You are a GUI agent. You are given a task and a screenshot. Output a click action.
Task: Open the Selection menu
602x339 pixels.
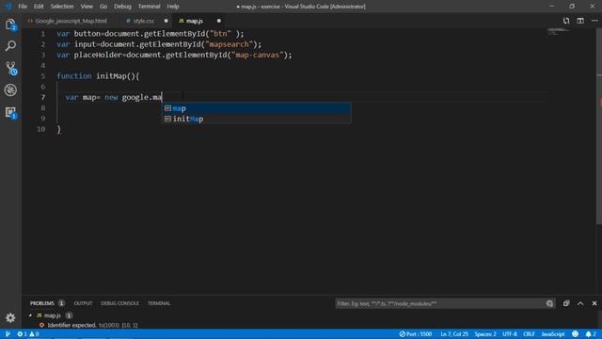pos(62,7)
